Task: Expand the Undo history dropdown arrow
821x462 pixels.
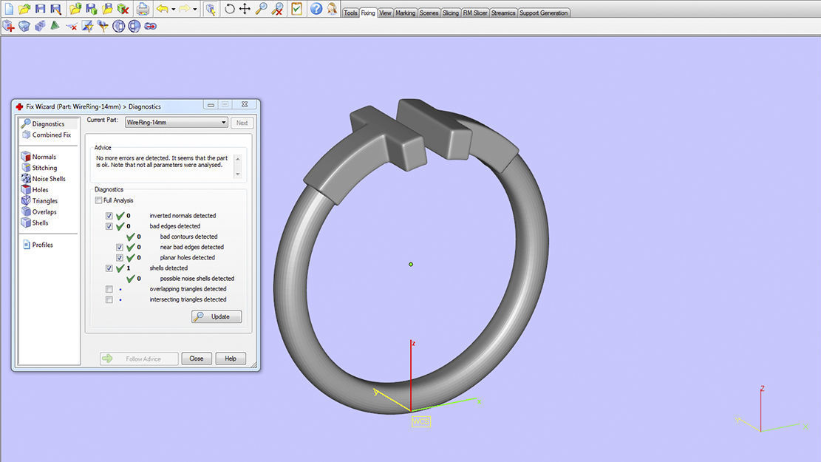Action: pos(174,9)
